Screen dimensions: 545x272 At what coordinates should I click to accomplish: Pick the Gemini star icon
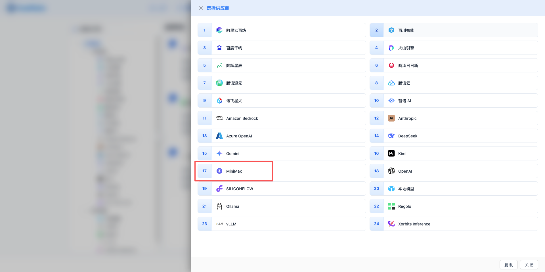[x=219, y=153]
